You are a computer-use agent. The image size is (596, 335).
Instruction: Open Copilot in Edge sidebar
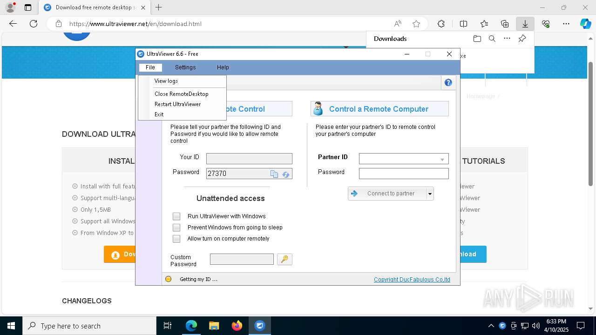click(x=585, y=24)
